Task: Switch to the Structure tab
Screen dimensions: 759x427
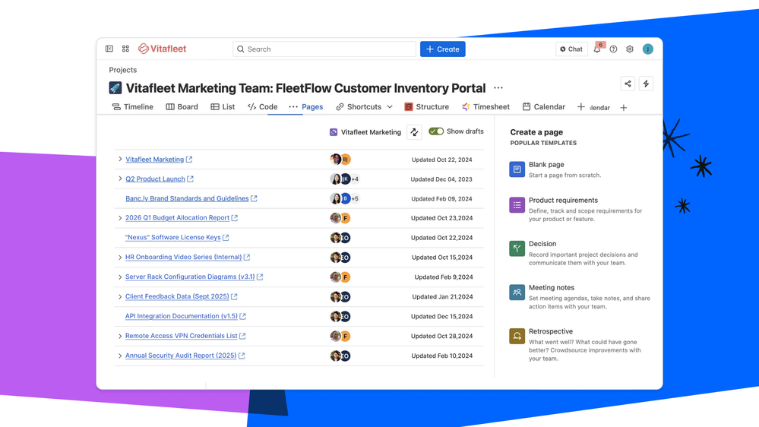Action: coord(426,107)
